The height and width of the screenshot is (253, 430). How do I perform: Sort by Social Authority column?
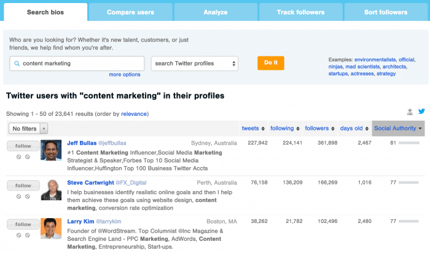tap(398, 129)
